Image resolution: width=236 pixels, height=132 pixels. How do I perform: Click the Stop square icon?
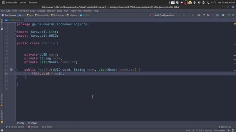(193, 15)
